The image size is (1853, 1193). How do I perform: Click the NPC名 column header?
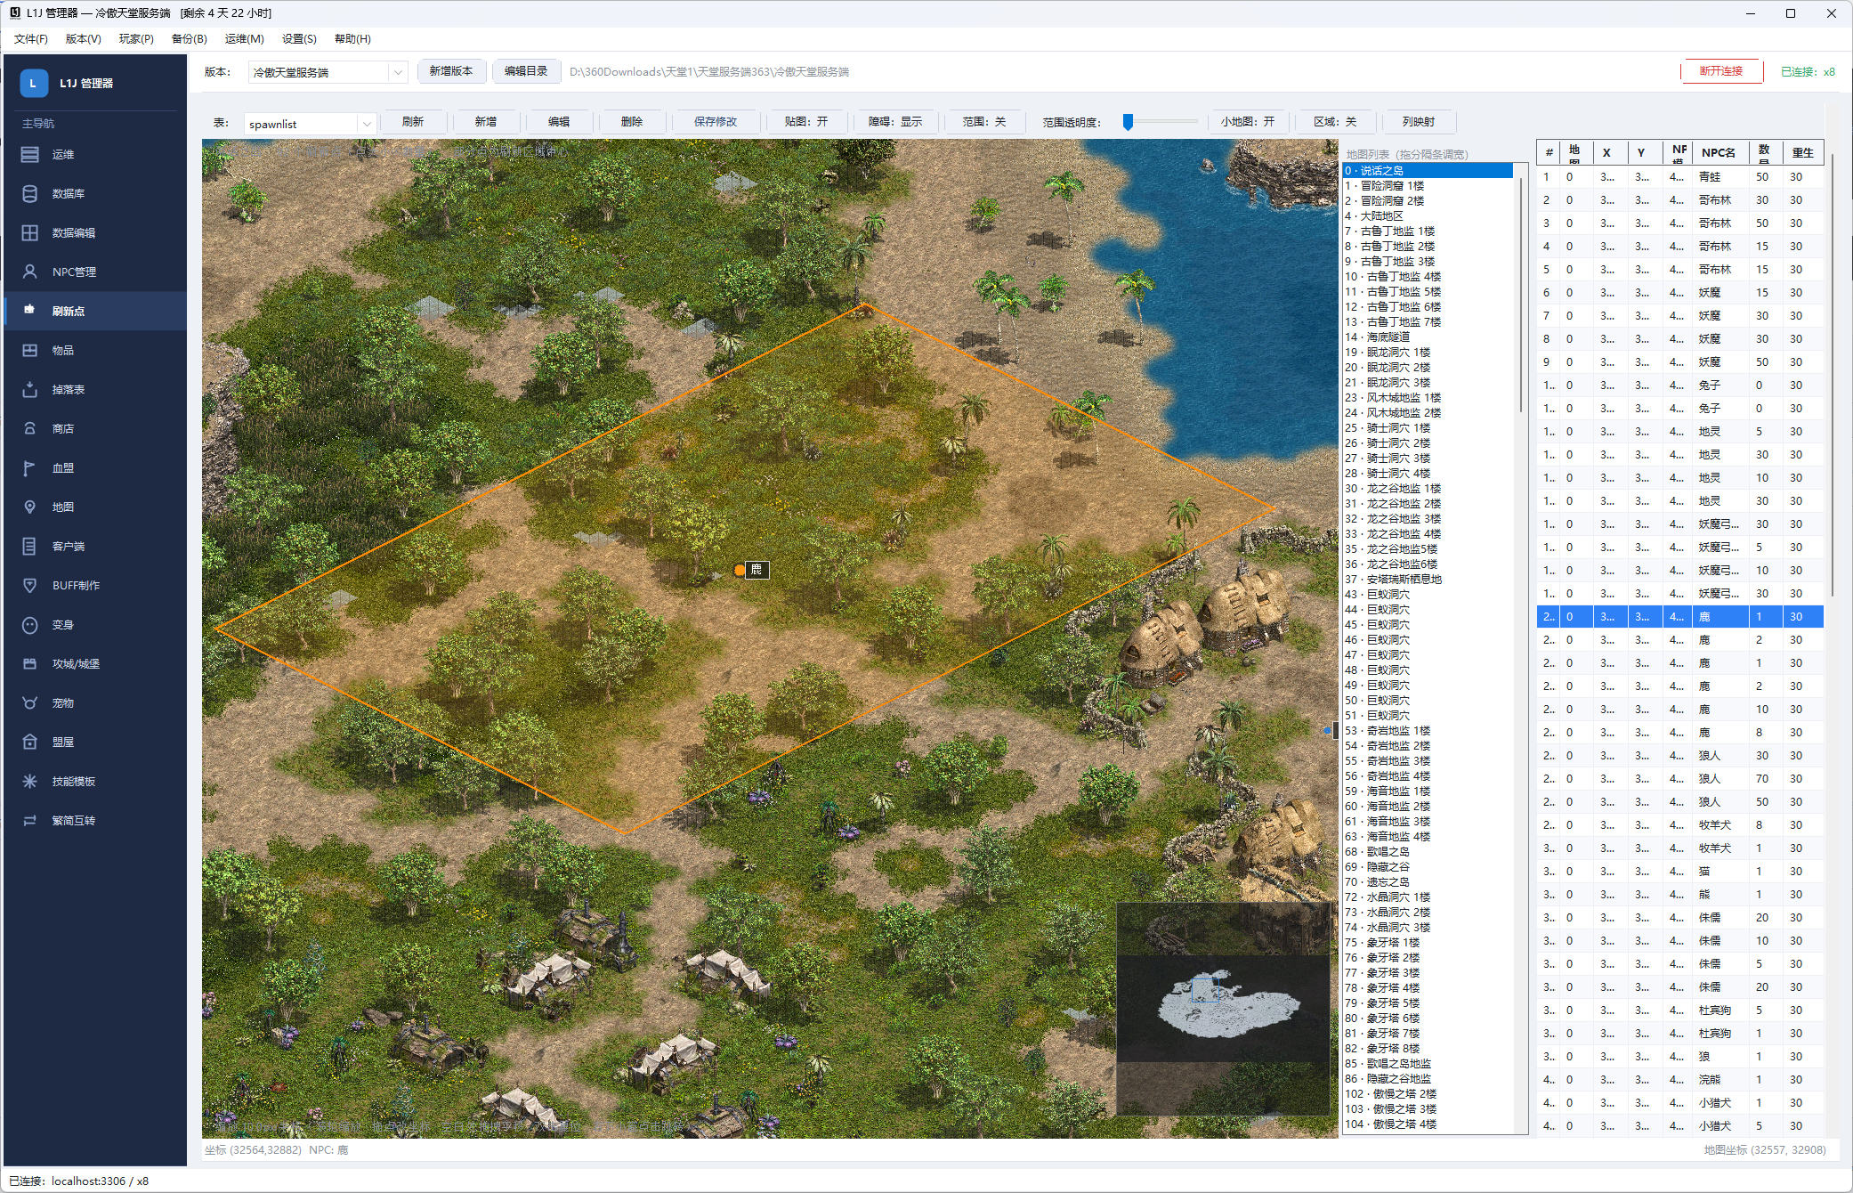(x=1719, y=152)
